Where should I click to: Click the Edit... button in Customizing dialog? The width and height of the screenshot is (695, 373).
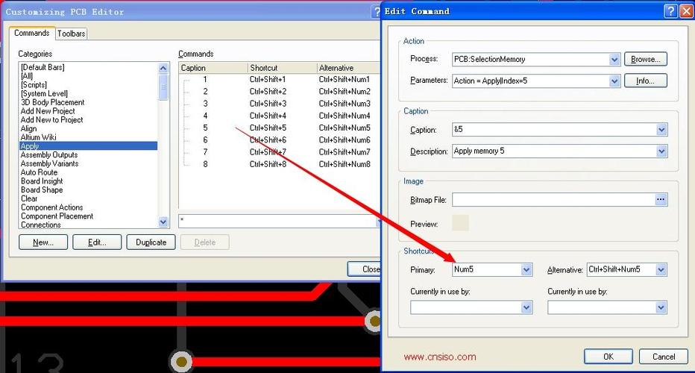coord(97,242)
